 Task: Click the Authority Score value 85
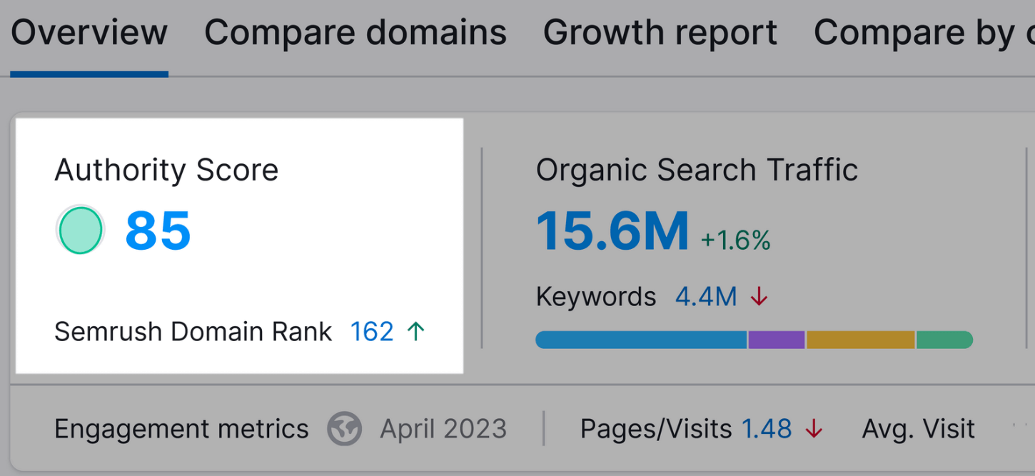pyautogui.click(x=158, y=231)
